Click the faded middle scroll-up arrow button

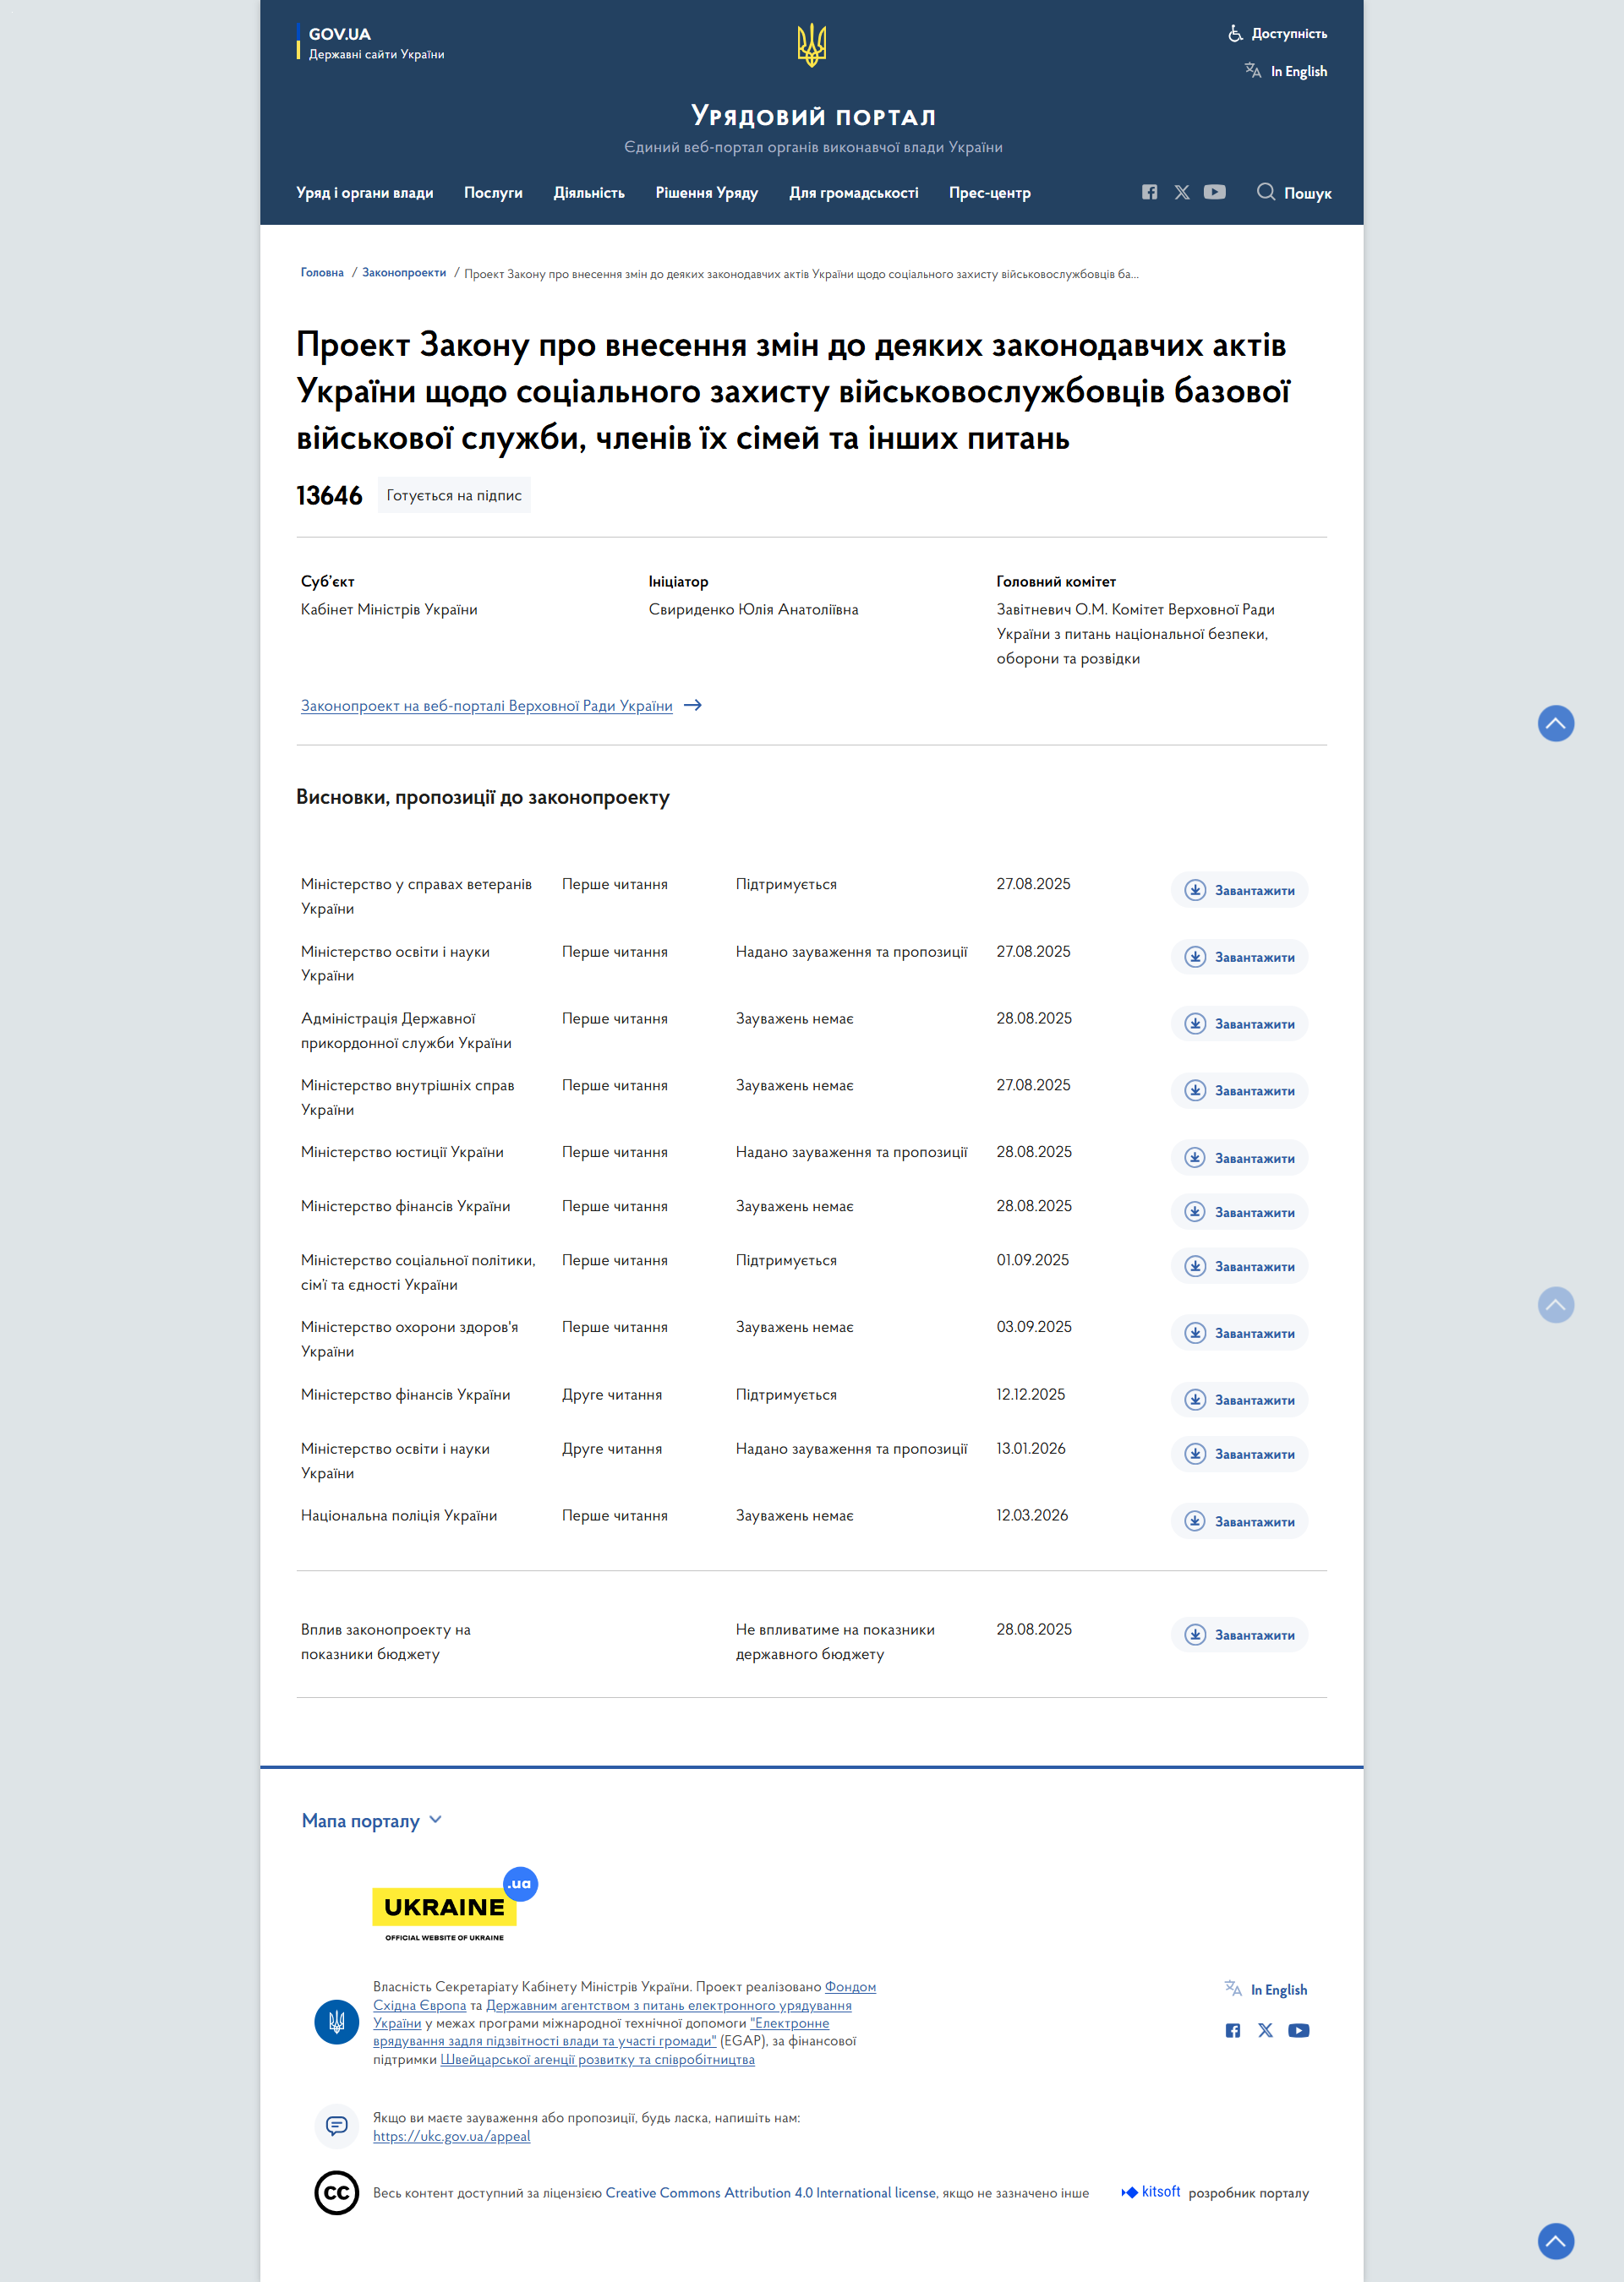pos(1555,1304)
